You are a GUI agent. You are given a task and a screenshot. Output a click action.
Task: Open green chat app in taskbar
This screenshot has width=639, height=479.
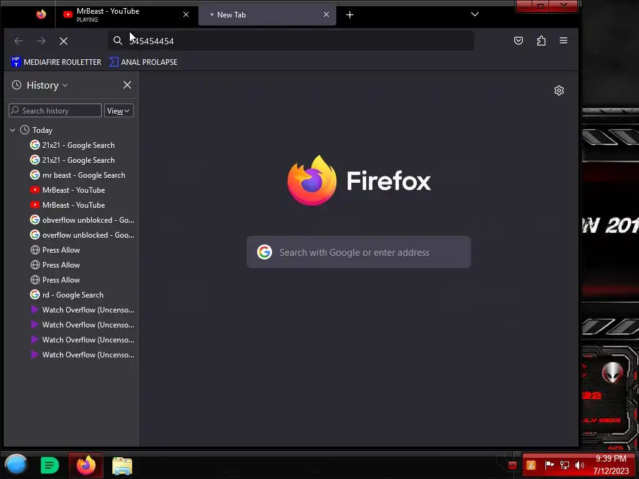click(50, 465)
